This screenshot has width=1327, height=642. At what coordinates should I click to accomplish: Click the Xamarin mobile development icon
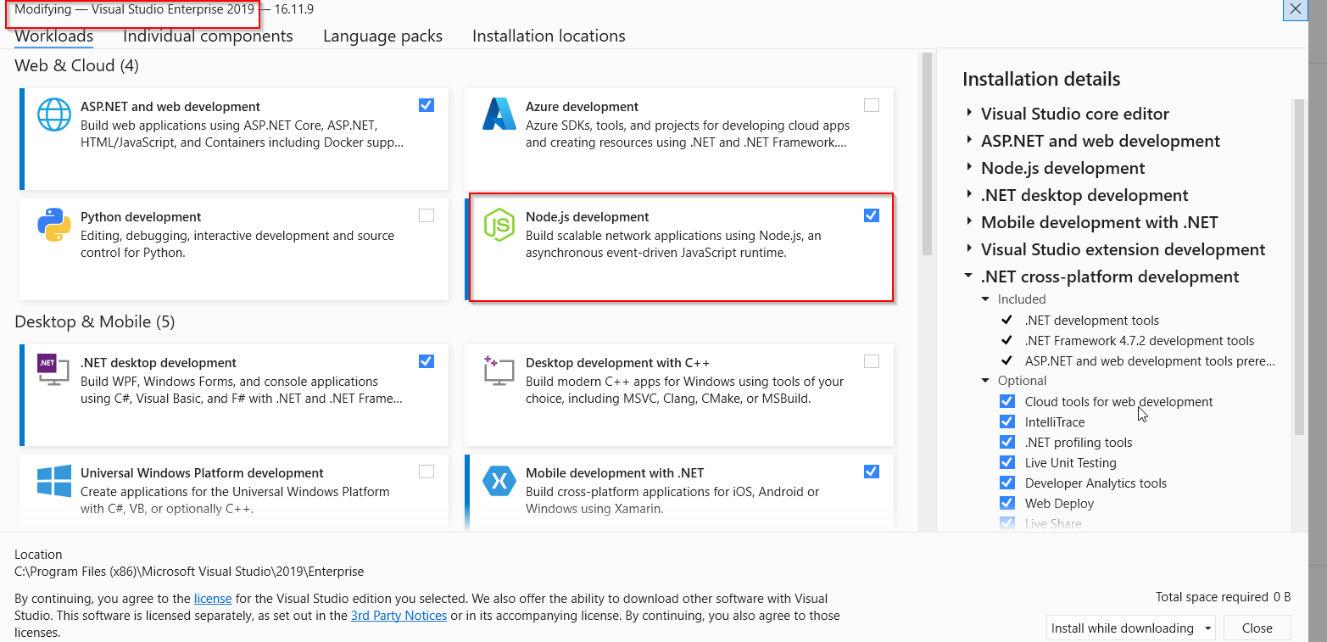pos(499,481)
